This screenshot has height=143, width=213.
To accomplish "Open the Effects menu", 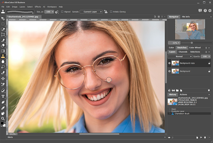I will click(38, 7).
